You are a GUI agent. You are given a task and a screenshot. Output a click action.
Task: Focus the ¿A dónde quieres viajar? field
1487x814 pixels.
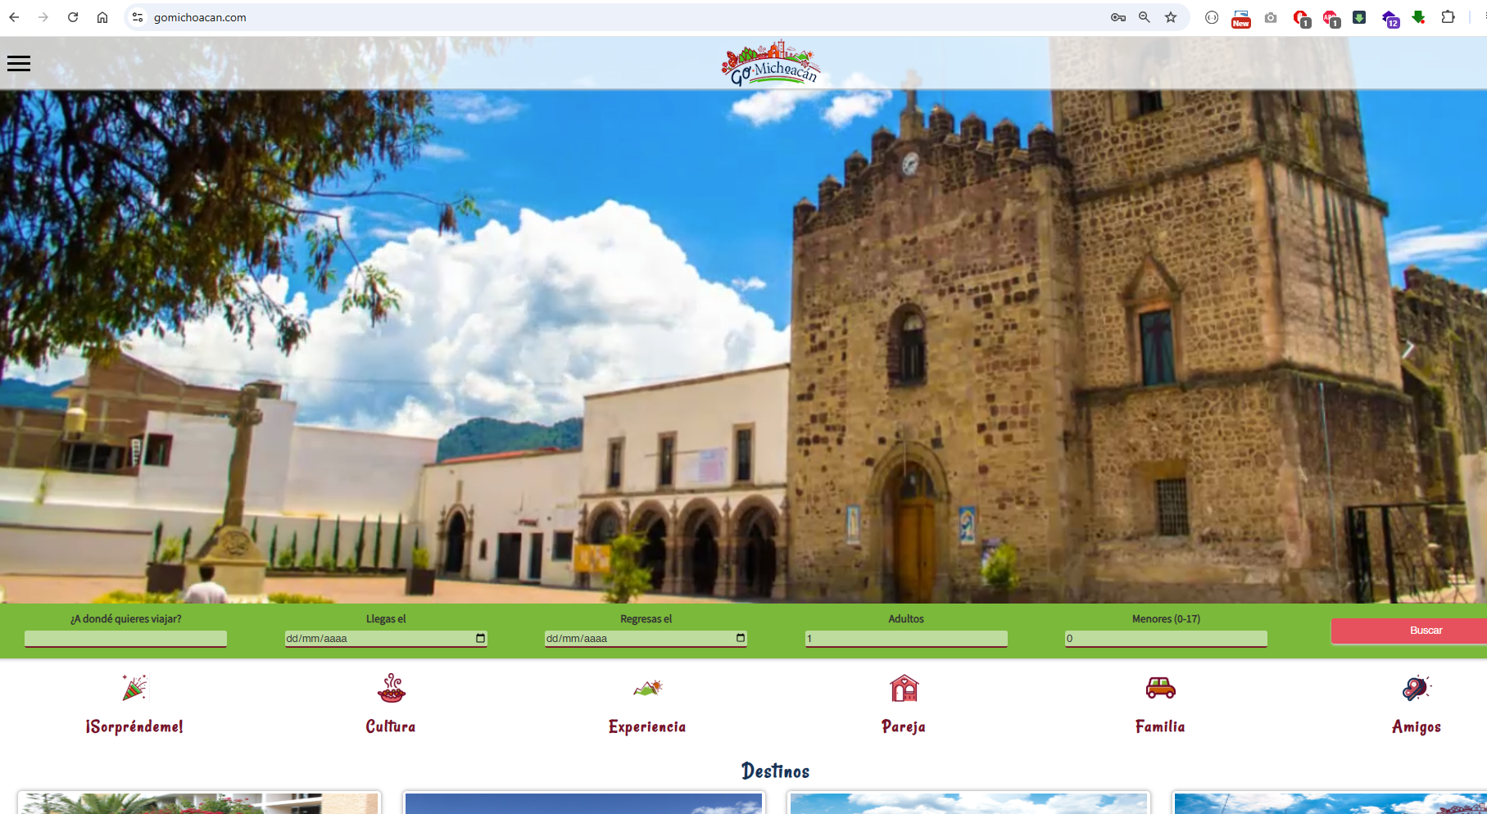125,639
